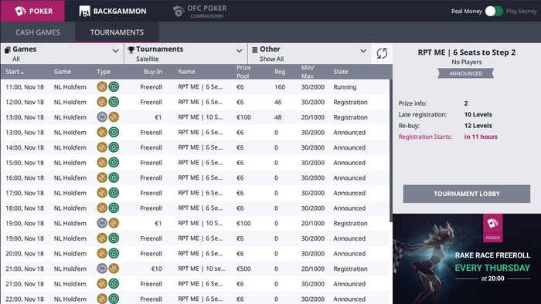
Task: Click the trophy icon beside Tournaments filter
Action: tap(131, 49)
